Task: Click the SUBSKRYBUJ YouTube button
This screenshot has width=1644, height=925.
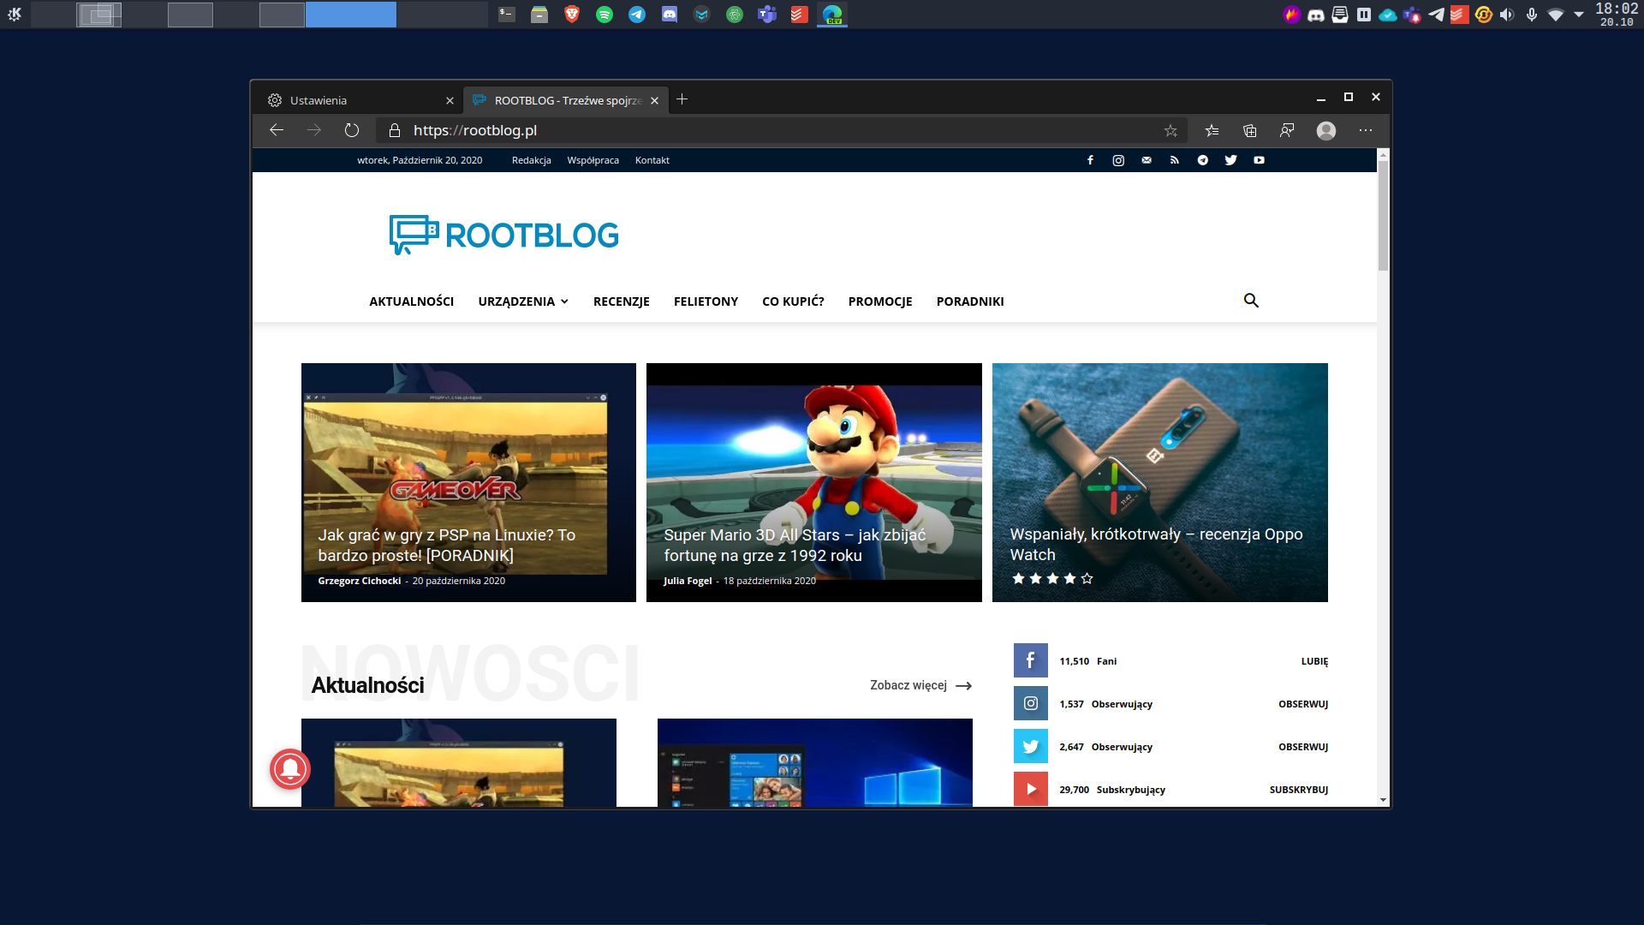Action: pyautogui.click(x=1298, y=790)
